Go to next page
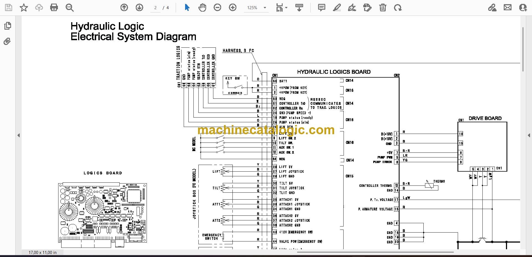 (x=139, y=8)
